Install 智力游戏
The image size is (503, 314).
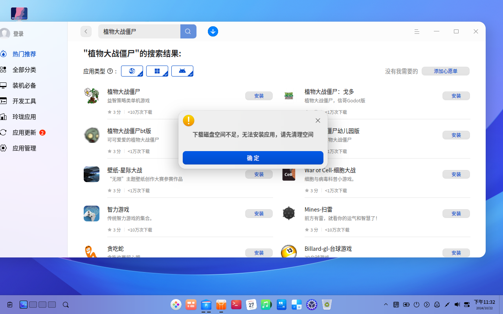point(259,214)
